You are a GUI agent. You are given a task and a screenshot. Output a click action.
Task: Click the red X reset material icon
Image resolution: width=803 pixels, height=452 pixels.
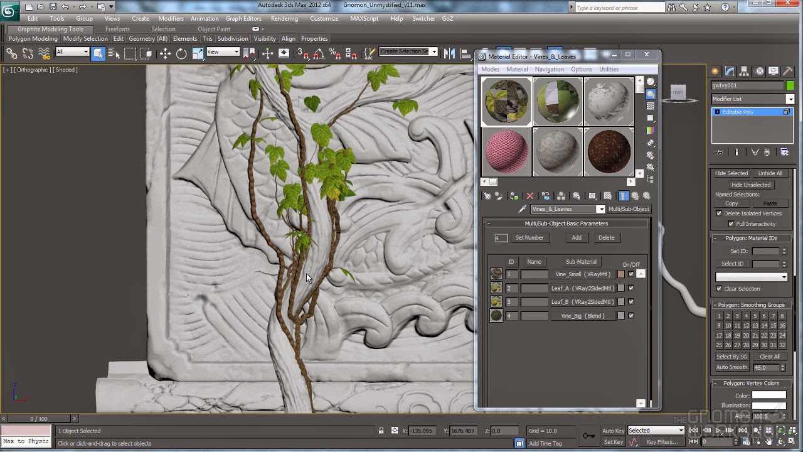coord(530,196)
